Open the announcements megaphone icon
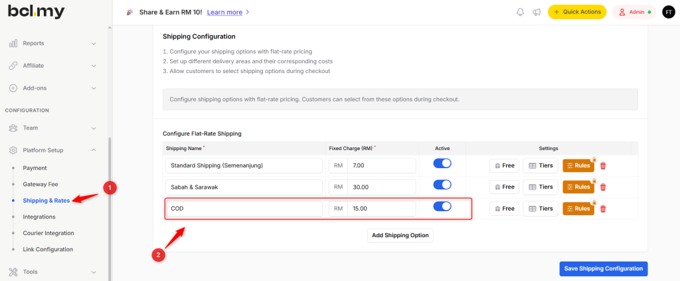The width and height of the screenshot is (680, 281). tap(536, 12)
